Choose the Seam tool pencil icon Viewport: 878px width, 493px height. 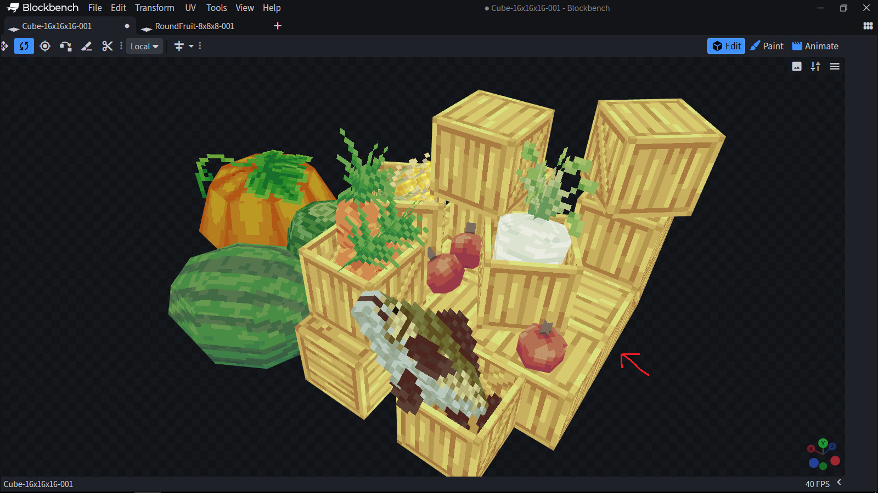click(87, 46)
